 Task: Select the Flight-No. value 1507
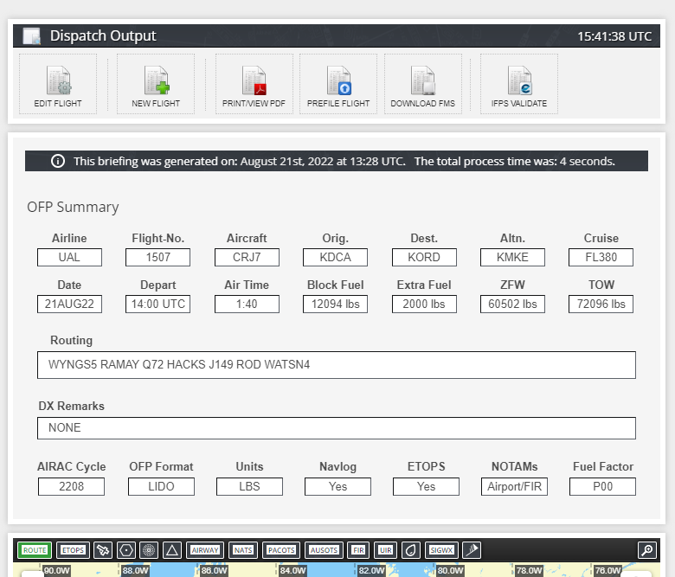point(158,257)
